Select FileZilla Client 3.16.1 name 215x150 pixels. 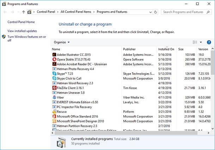[x=70, y=88]
